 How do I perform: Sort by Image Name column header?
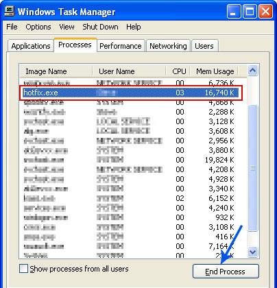pos(56,71)
